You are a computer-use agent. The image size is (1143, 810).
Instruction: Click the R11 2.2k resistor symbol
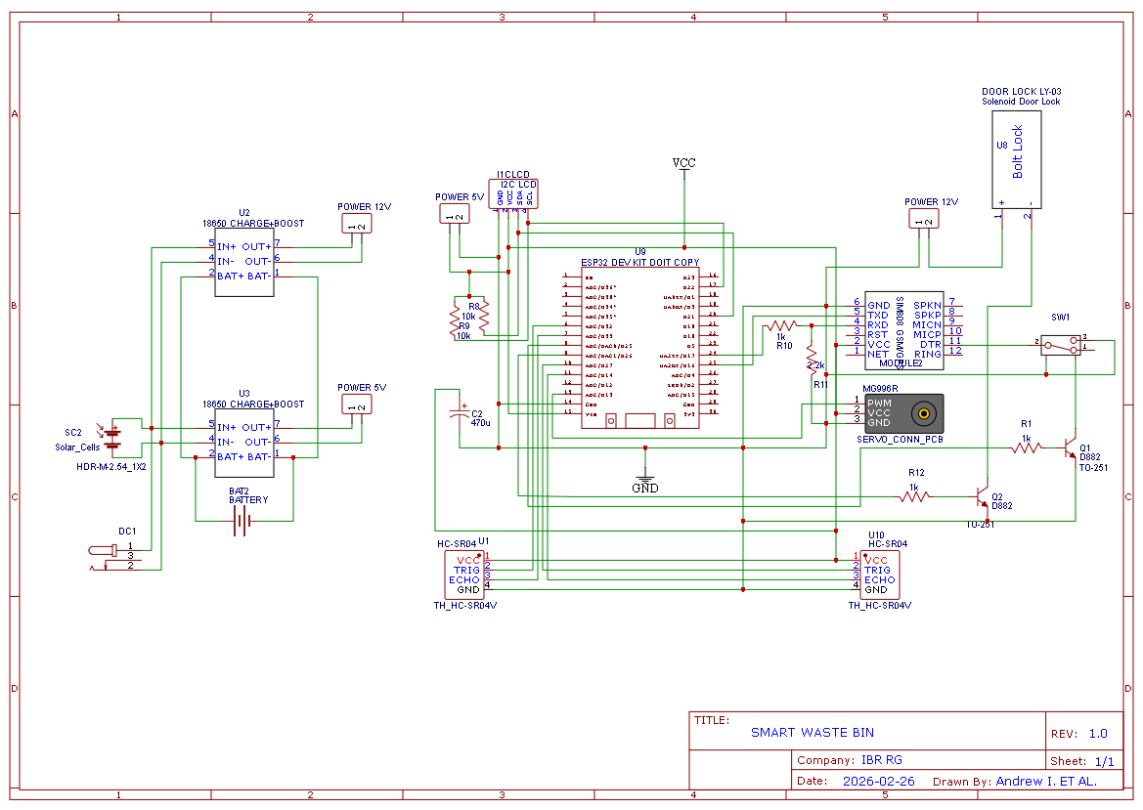click(812, 360)
